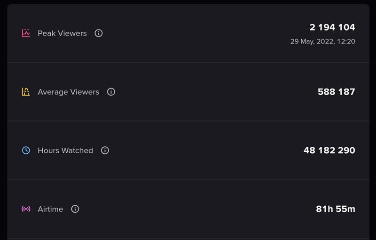
Task: Open the info icon beside Airtime
Action: [75, 209]
